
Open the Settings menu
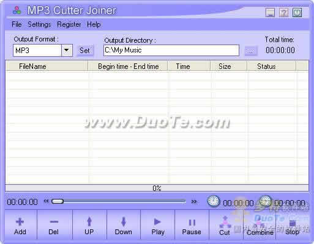tap(39, 24)
